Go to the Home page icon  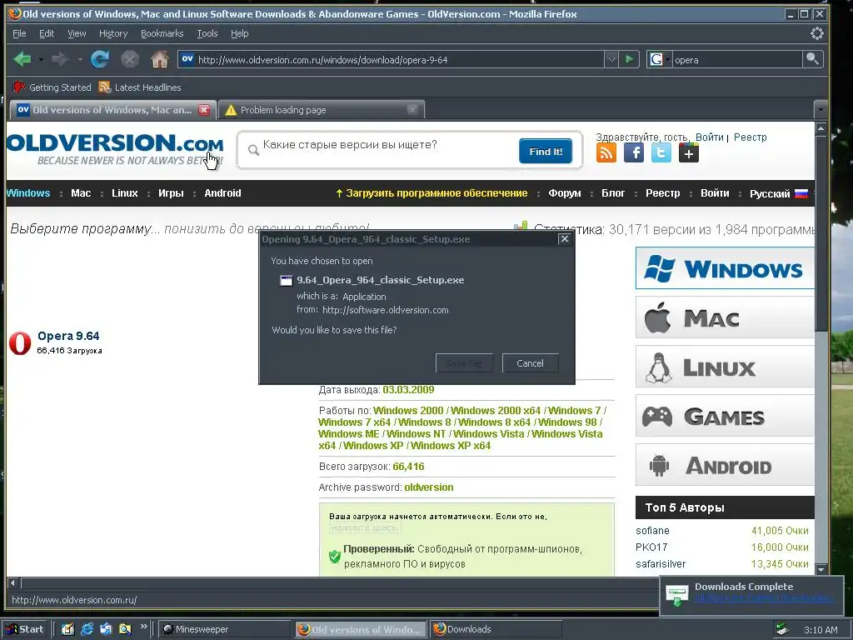click(x=159, y=59)
